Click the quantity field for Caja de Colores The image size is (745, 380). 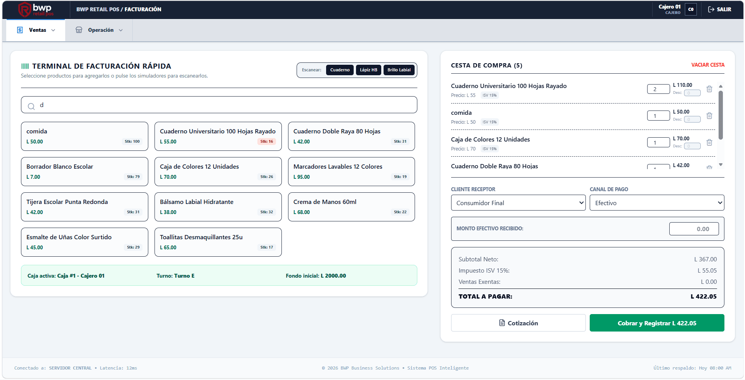point(658,142)
